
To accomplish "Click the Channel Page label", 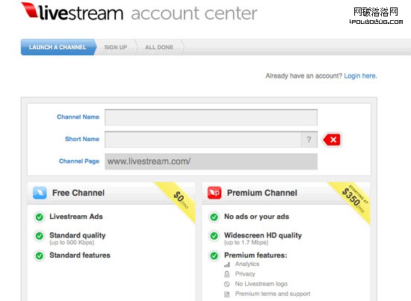I will coord(79,161).
